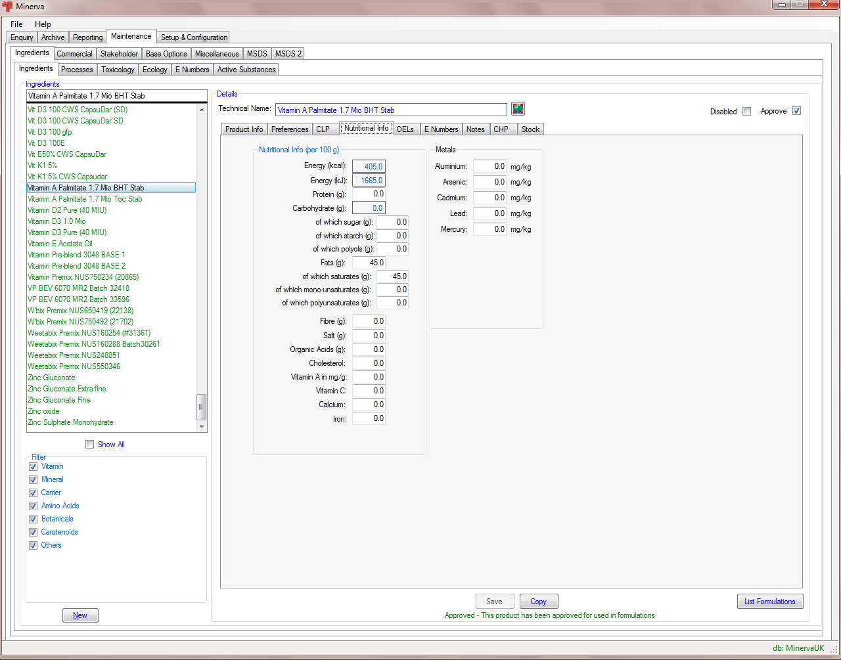Click the Fibre (g) field
Screen dimensions: 841x660
[369, 321]
